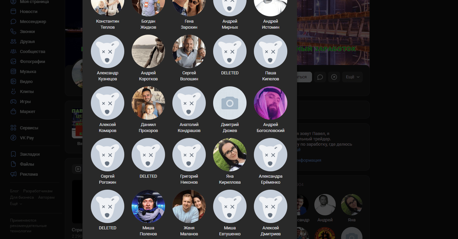Click the Клипы clips icon

[13, 91]
